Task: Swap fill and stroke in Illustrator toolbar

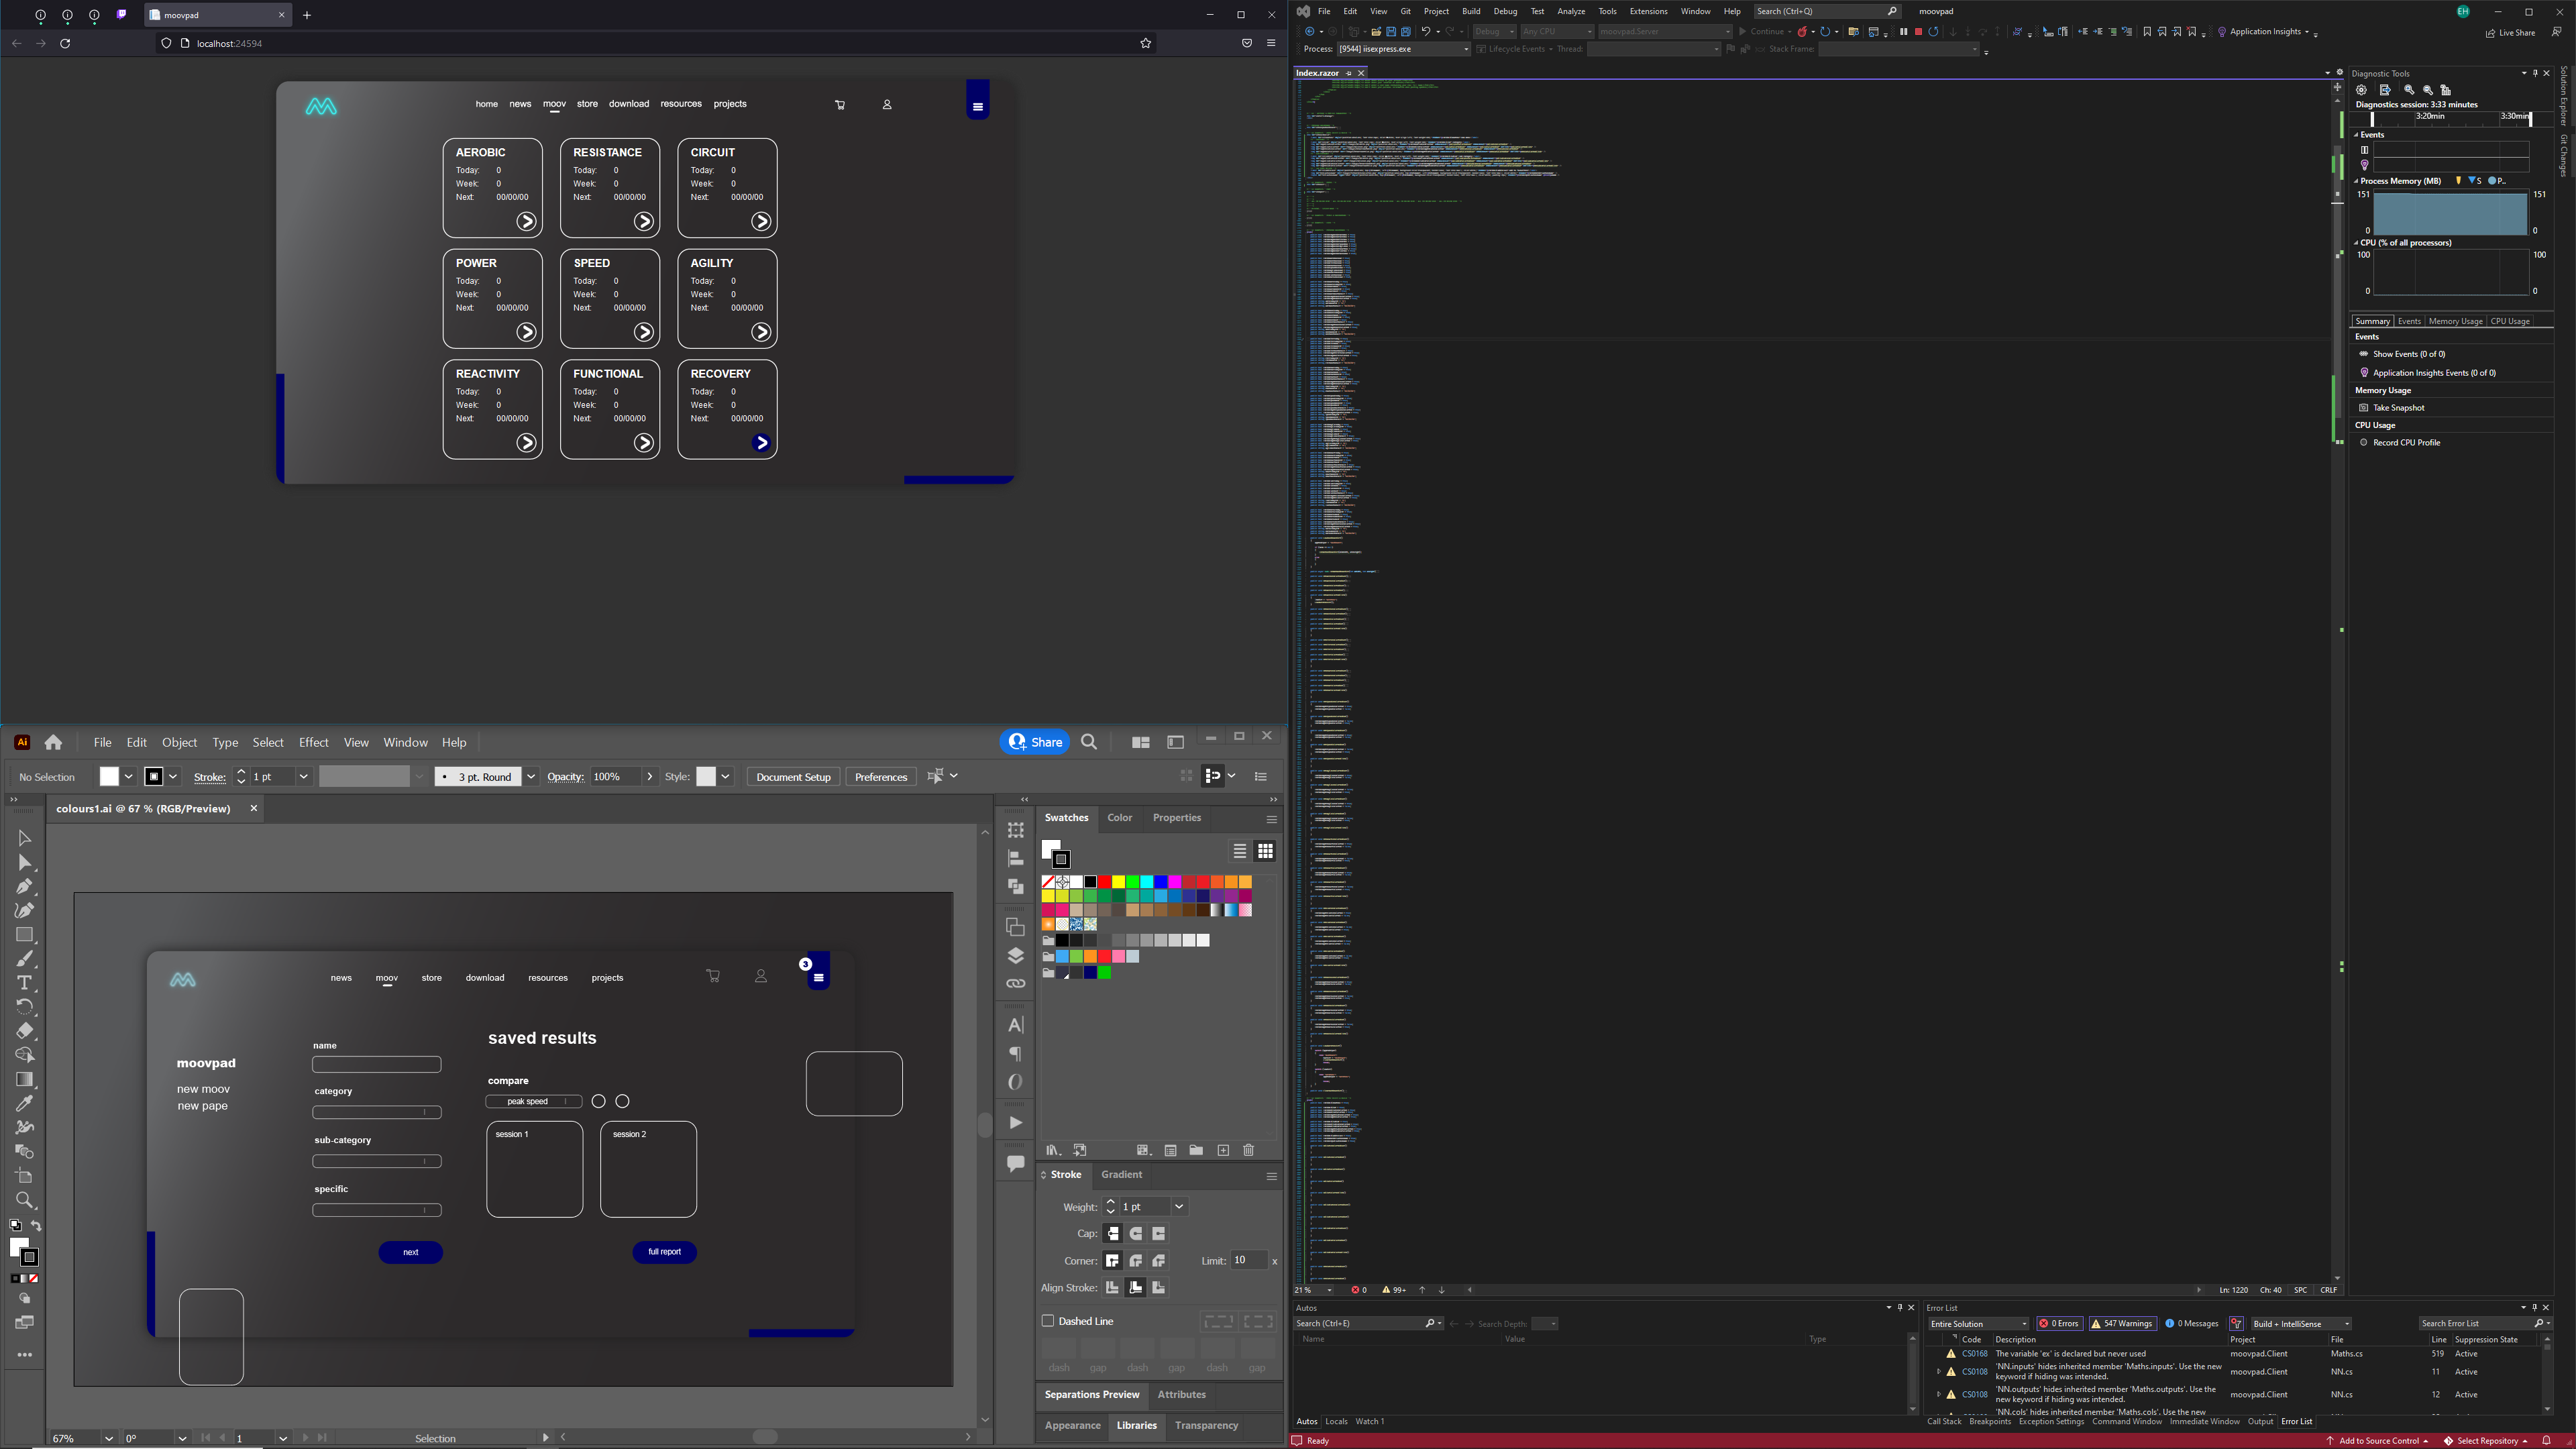Action: tap(36, 1226)
